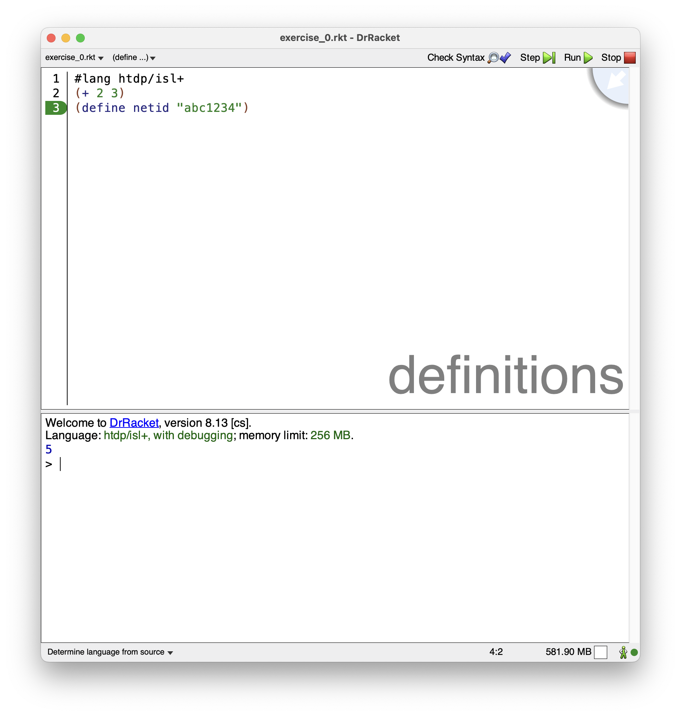The image size is (681, 716).
Task: Run the program
Action: pyautogui.click(x=578, y=58)
